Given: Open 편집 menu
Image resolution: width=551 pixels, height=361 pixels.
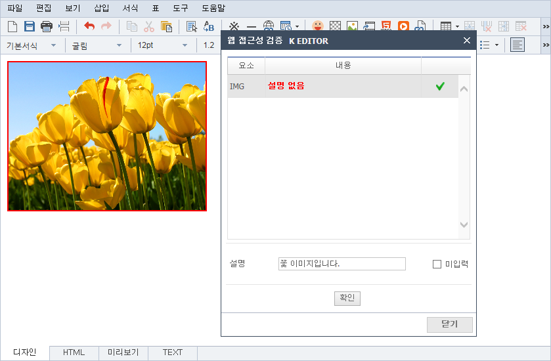Looking at the screenshot, I should coord(43,8).
